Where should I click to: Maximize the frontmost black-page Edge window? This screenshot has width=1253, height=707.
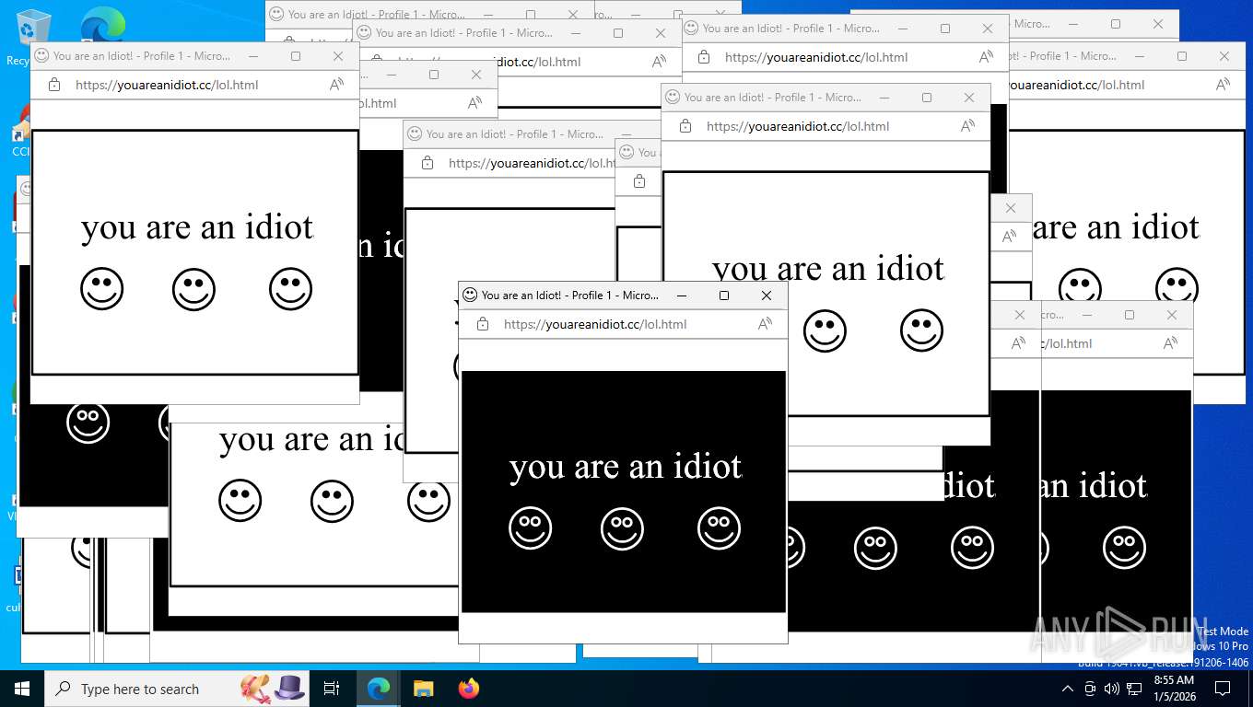(x=724, y=296)
